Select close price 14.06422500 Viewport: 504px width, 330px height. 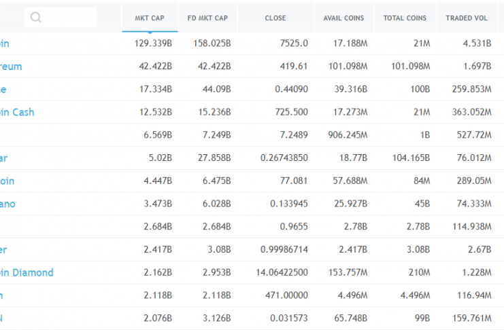click(282, 272)
